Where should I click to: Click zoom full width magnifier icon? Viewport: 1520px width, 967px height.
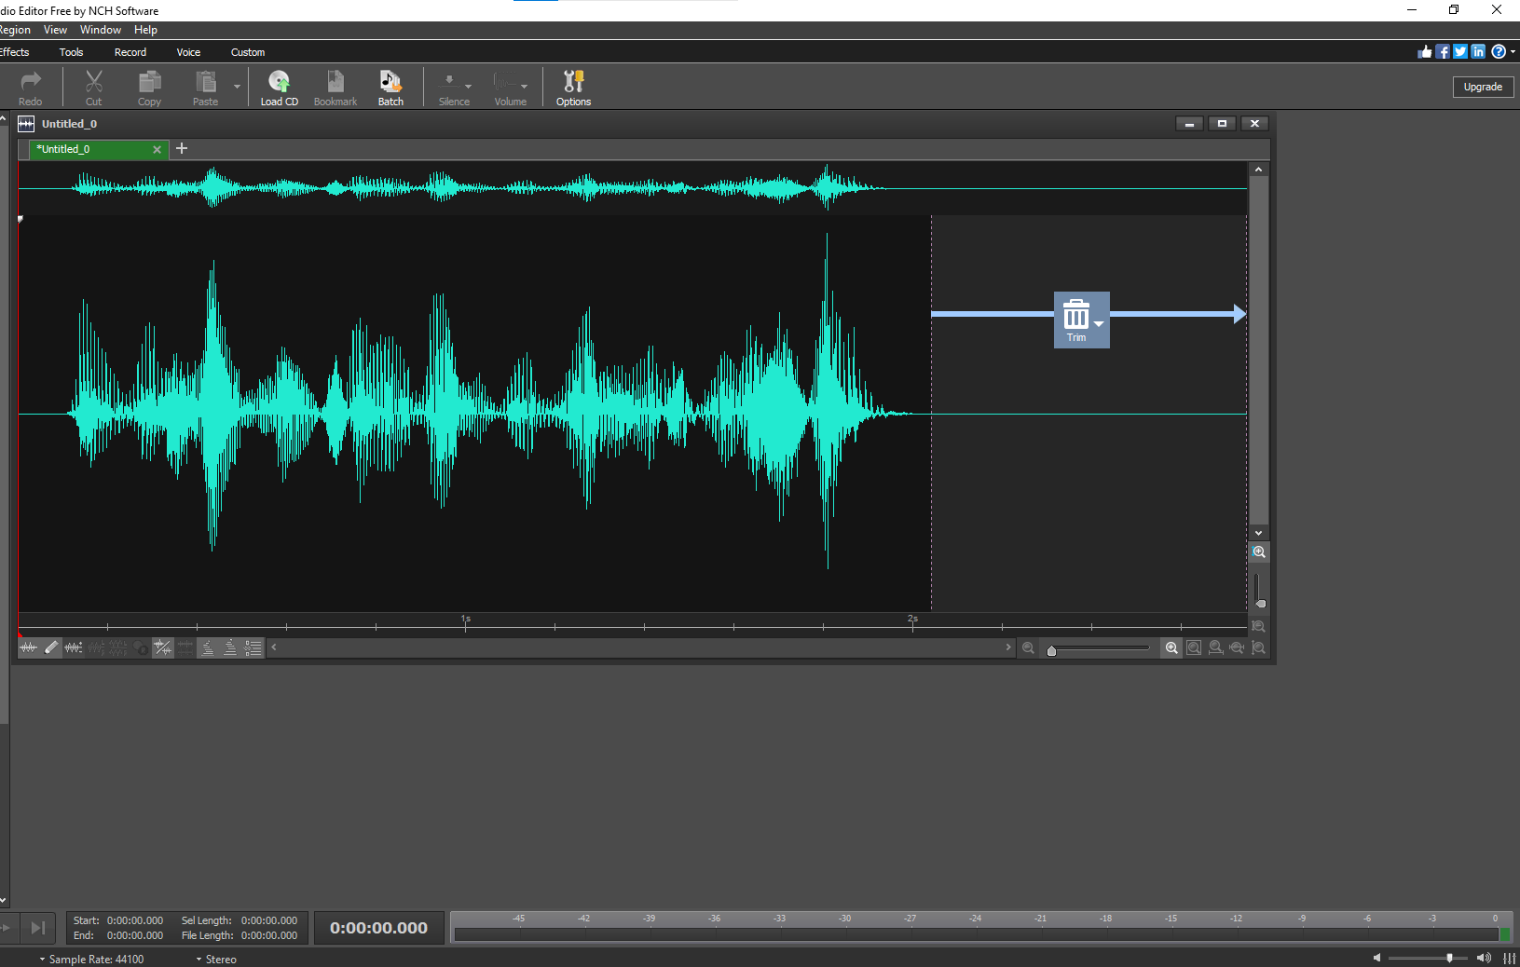(1215, 648)
